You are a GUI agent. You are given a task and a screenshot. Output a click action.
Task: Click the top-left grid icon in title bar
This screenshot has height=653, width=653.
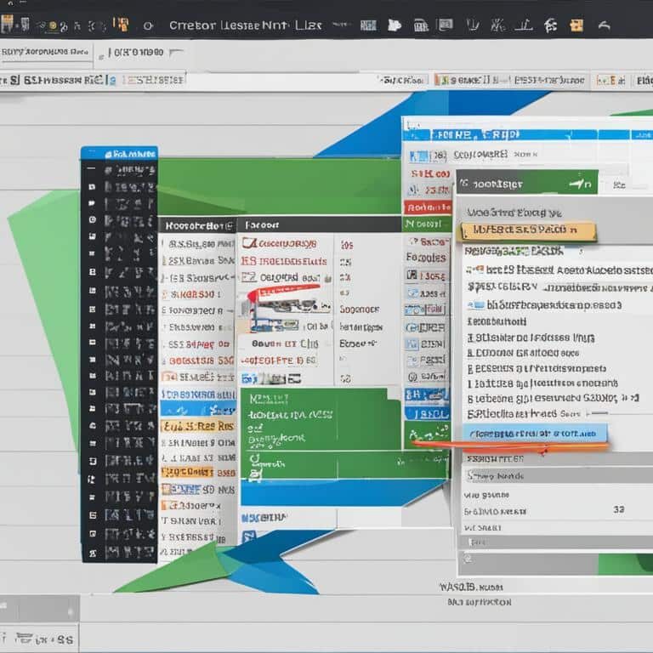(9, 25)
